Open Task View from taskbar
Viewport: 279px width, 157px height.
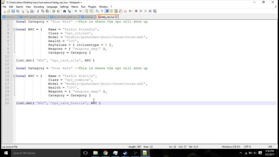tap(85, 153)
